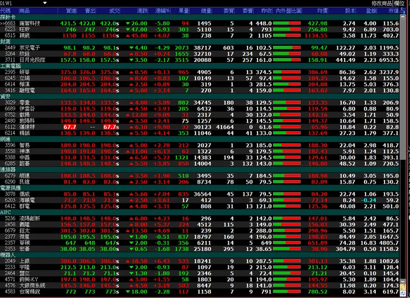
Task: Click the highlighted 67.7 bid price for 6112
Action: pyautogui.click(x=70, y=127)
